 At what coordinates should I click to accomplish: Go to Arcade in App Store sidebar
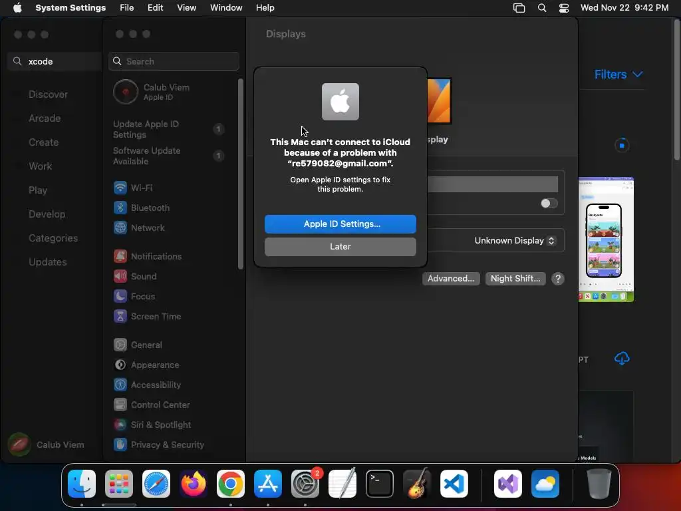click(45, 118)
